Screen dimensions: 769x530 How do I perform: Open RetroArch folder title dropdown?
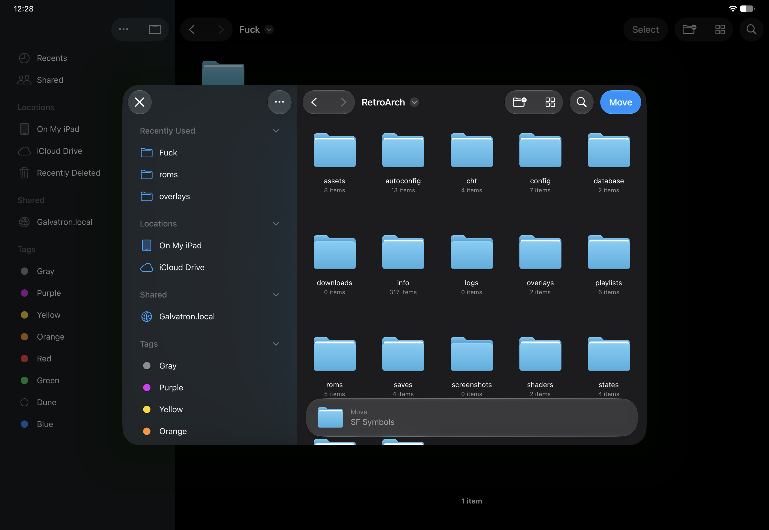414,102
